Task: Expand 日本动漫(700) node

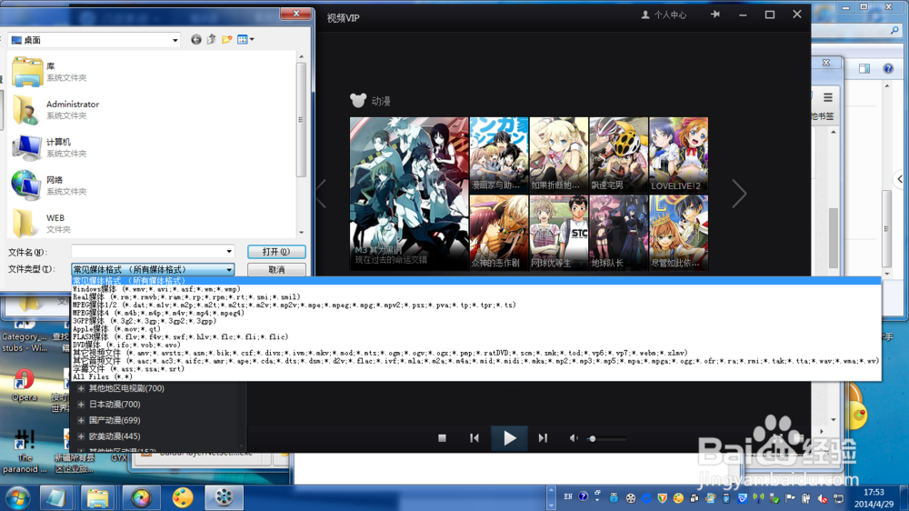Action: (81, 405)
